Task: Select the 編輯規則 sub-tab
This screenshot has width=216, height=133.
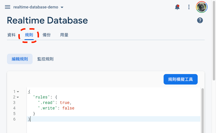Action: pos(20,59)
